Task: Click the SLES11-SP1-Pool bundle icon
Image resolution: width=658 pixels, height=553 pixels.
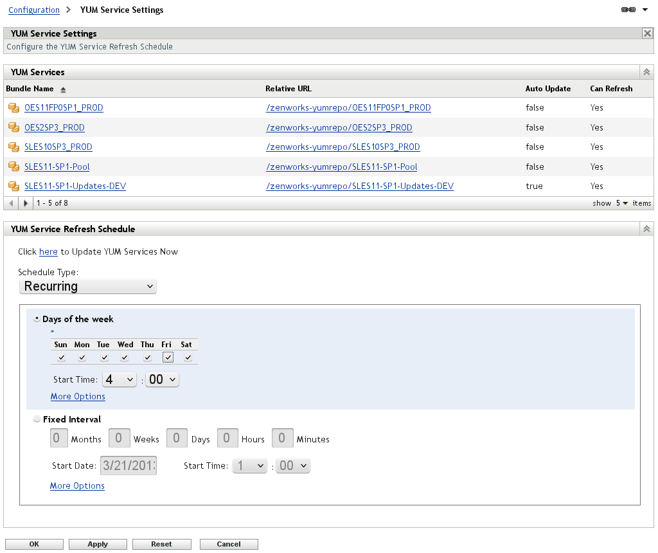Action: pyautogui.click(x=13, y=167)
